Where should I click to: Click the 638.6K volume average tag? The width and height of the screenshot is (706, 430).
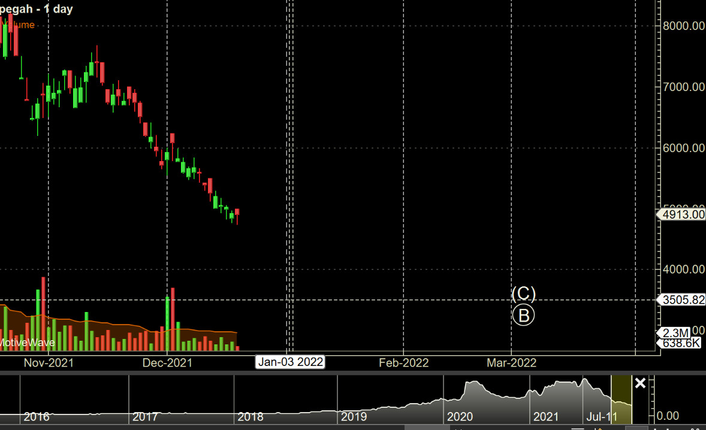(x=679, y=343)
